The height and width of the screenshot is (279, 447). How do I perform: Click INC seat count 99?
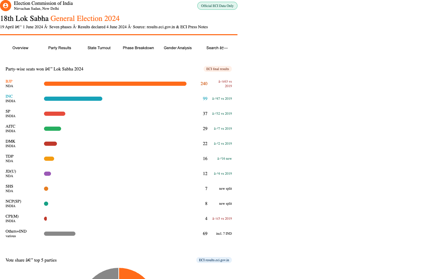[205, 99]
